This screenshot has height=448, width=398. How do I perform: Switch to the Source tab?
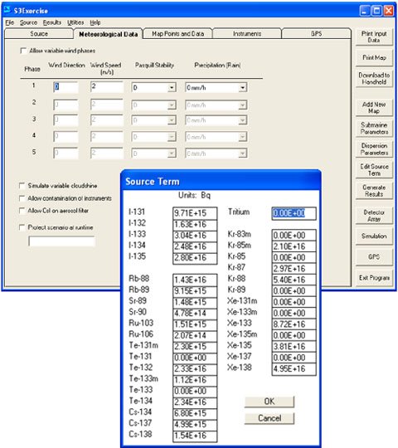pos(39,34)
